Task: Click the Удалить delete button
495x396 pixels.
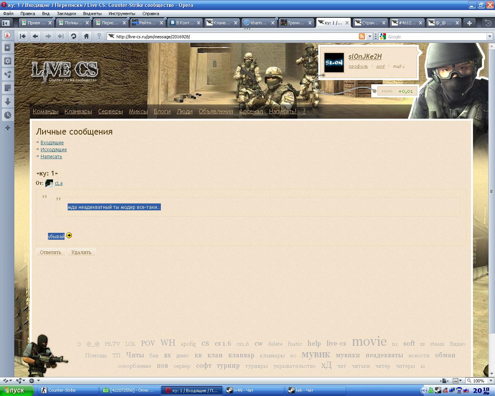Action: tap(81, 252)
